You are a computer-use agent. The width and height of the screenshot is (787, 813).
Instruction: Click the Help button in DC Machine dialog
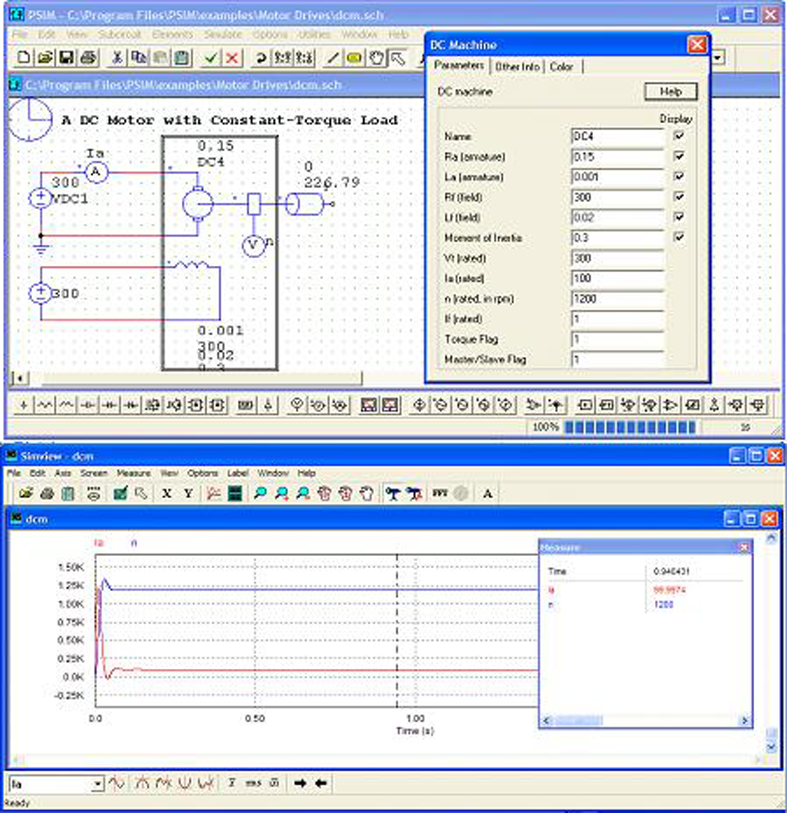pyautogui.click(x=670, y=92)
